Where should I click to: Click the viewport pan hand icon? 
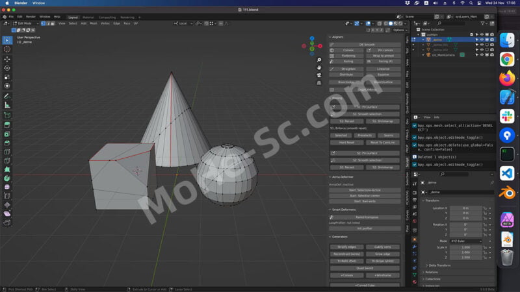click(x=319, y=67)
